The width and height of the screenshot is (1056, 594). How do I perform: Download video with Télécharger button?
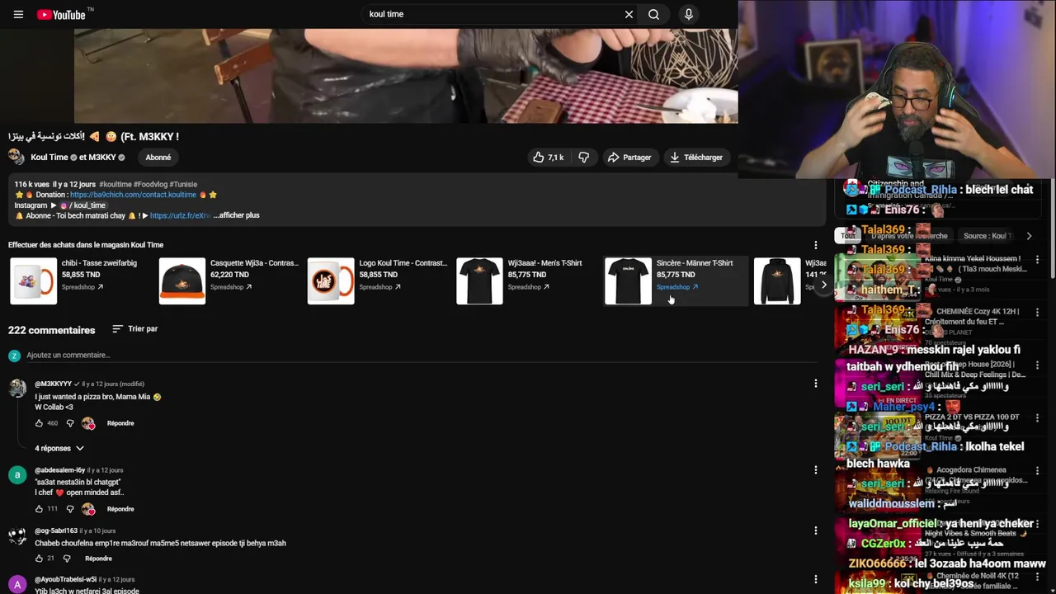pyautogui.click(x=696, y=157)
